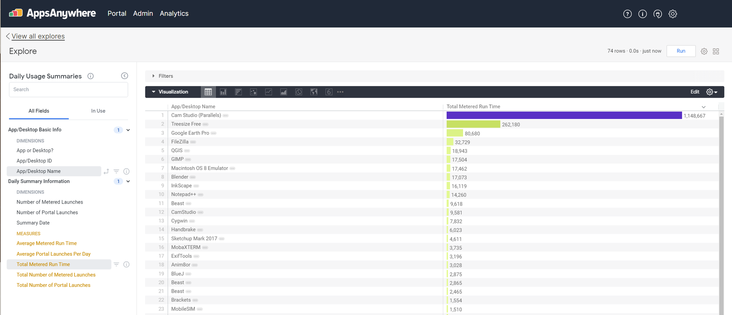Select the App or Desktop? dimension
732x315 pixels.
coord(35,150)
